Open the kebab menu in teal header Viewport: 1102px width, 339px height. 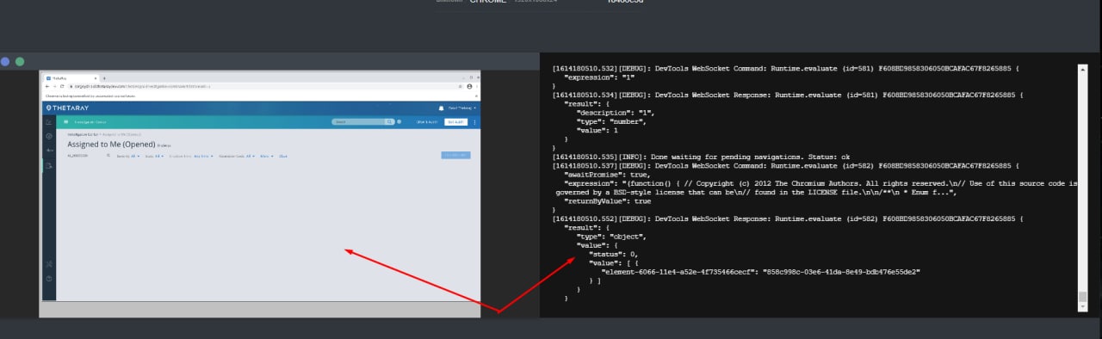474,122
